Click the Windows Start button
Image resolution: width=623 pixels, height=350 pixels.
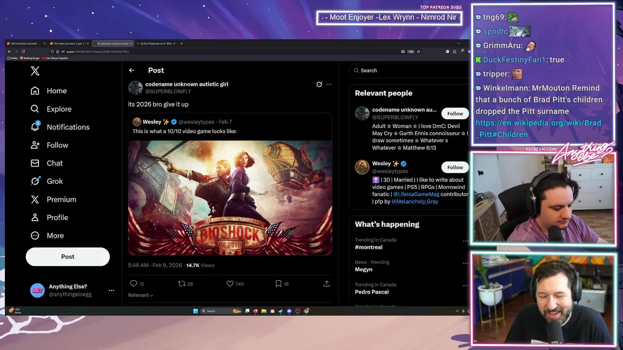tap(196, 311)
